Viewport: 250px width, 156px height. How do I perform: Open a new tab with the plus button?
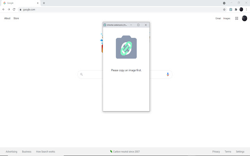click(44, 3)
